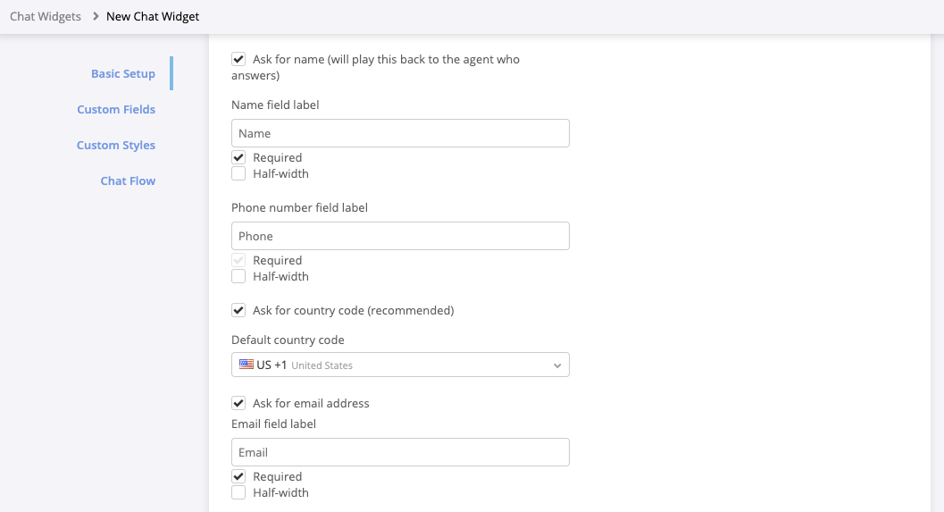Toggle the Ask for email address checkbox
Image resolution: width=944 pixels, height=512 pixels.
[x=238, y=403]
